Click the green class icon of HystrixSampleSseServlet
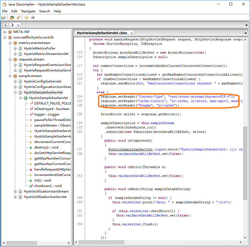Screen dimensions: 250x247 click(x=26, y=98)
